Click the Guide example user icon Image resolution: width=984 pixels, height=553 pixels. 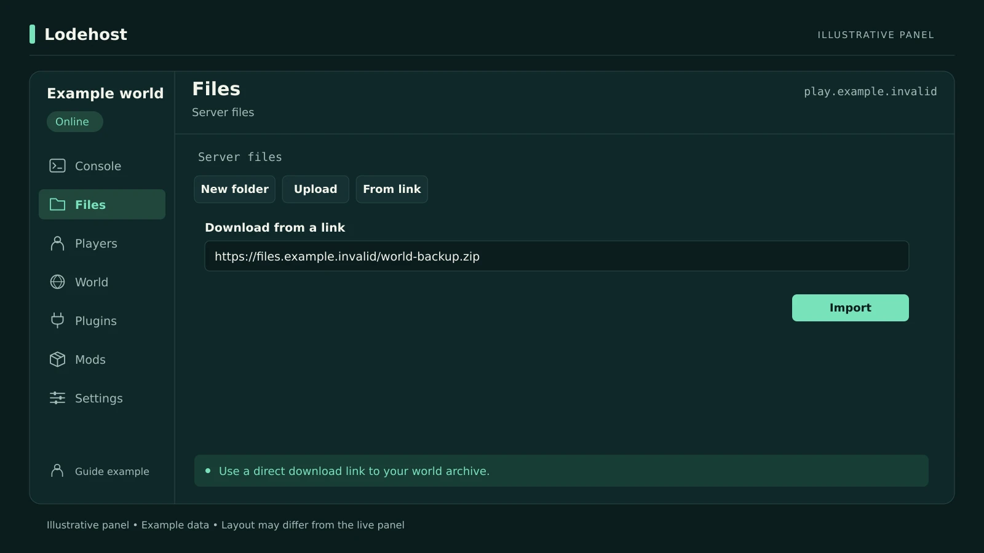(x=57, y=471)
